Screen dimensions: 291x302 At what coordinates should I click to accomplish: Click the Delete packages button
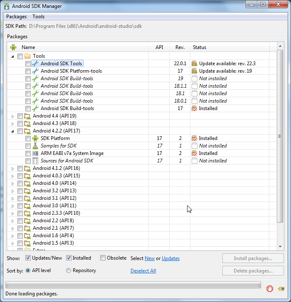pyautogui.click(x=253, y=271)
